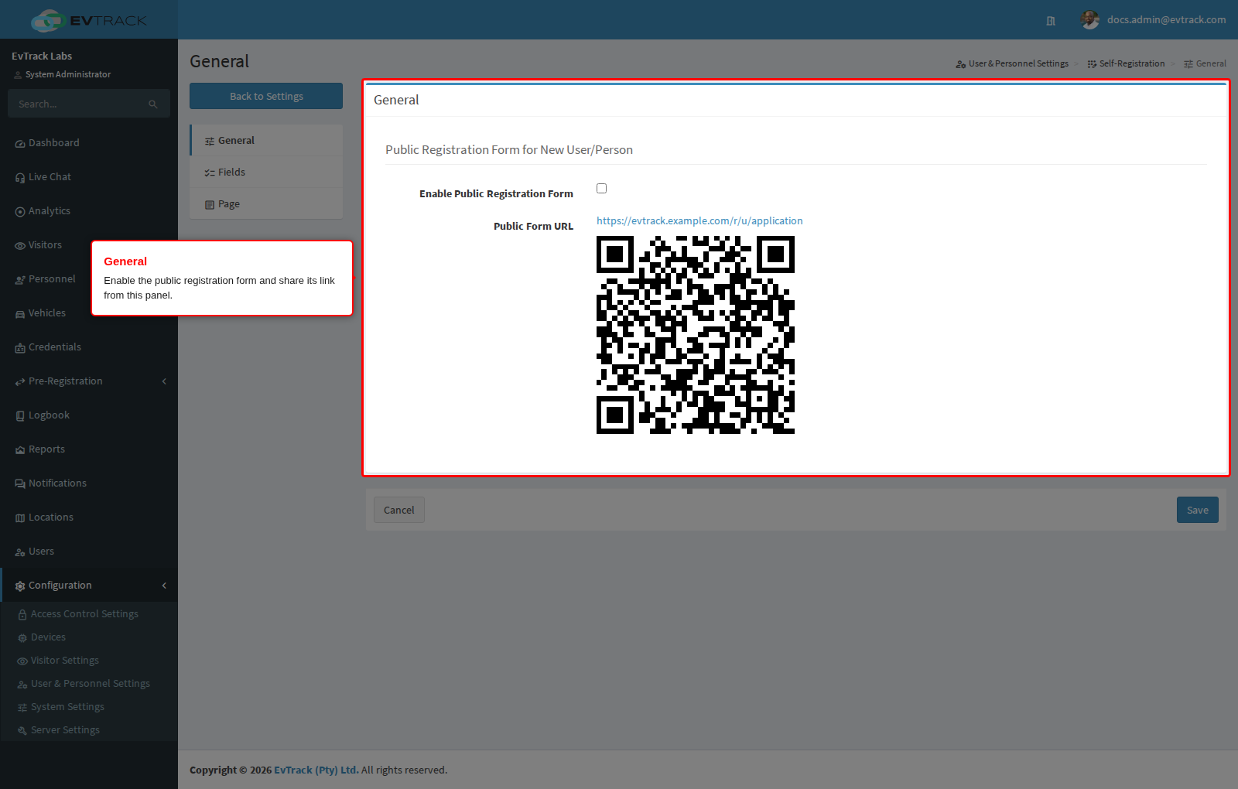Screen dimensions: 1238x789
Task: Click the Notifications chat-bubbles icon
Action: [20, 484]
